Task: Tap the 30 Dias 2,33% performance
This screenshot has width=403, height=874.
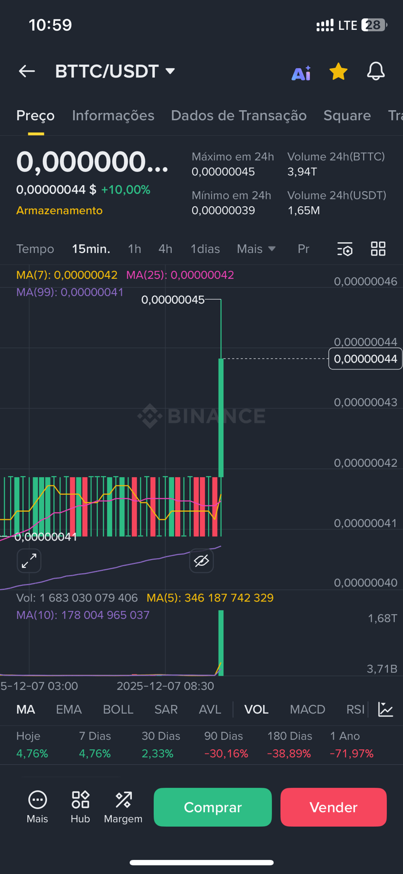Action: pos(161,745)
